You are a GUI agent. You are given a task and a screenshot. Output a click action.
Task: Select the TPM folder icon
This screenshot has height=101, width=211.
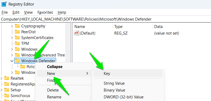17,44
